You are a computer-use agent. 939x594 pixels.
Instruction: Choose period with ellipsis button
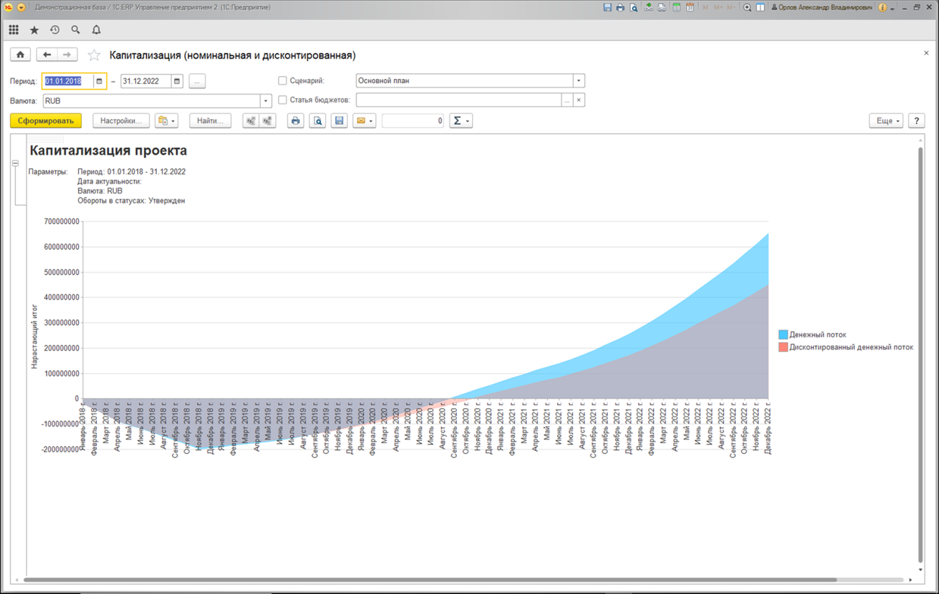pos(197,81)
